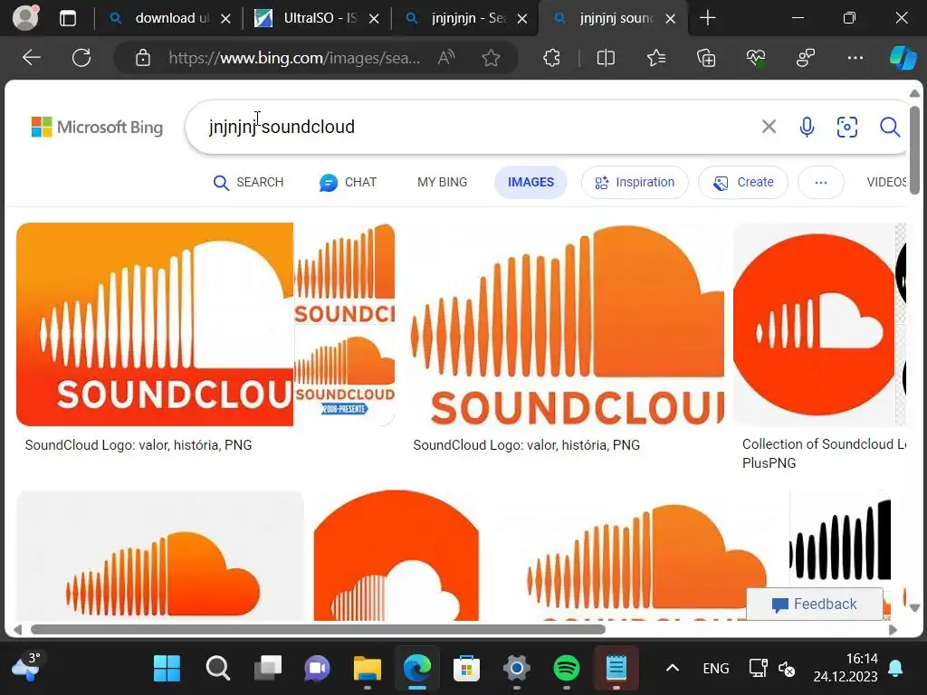Show hidden system tray icons chevron
The width and height of the screenshot is (927, 695).
click(x=673, y=669)
